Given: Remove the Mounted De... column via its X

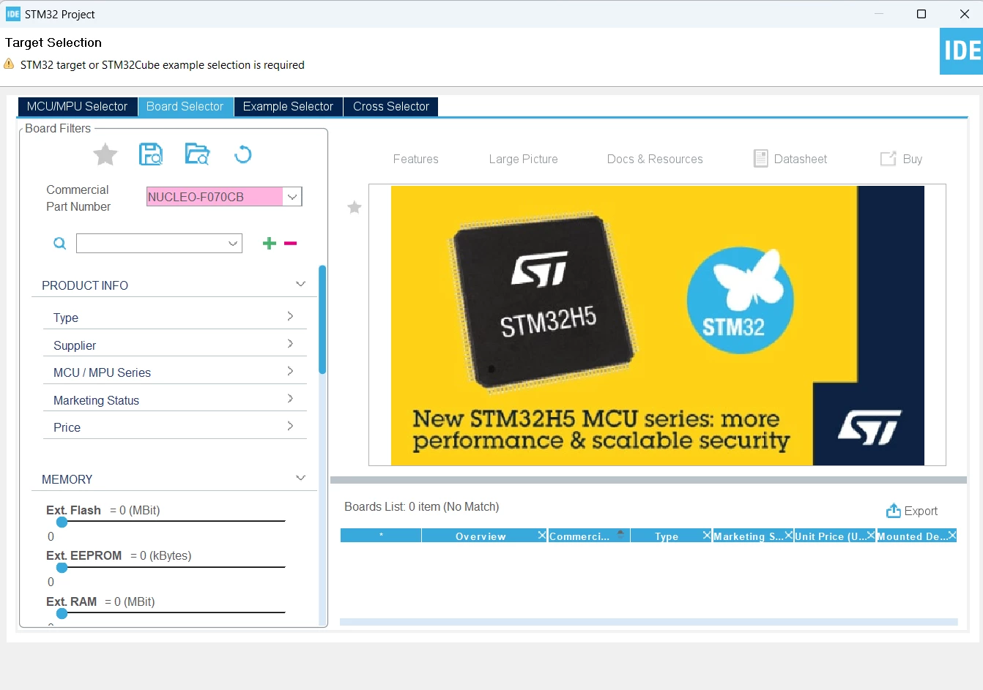Looking at the screenshot, I should click(x=952, y=536).
